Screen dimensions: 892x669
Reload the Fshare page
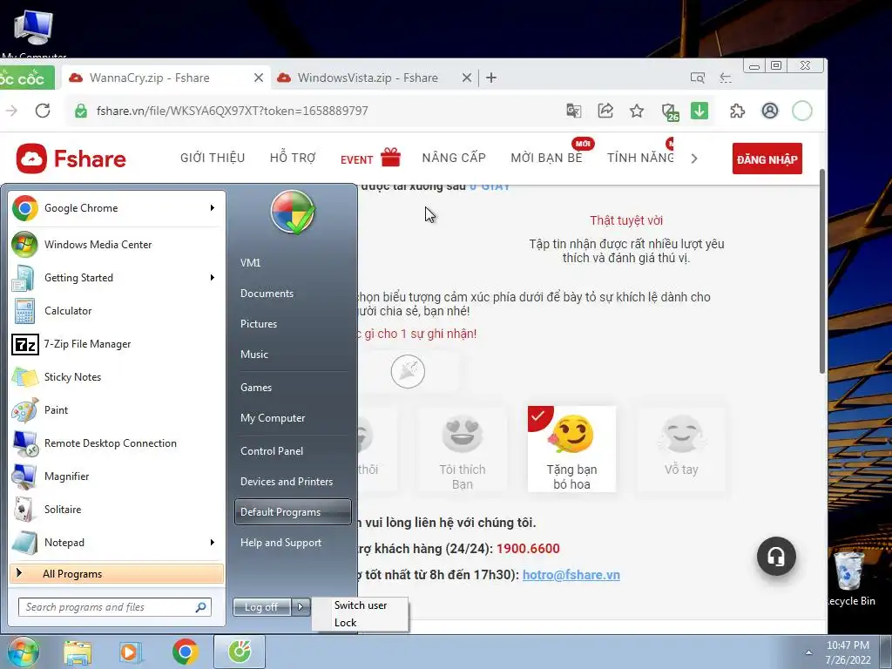pos(43,111)
